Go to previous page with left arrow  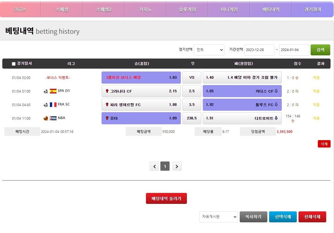[154, 166]
